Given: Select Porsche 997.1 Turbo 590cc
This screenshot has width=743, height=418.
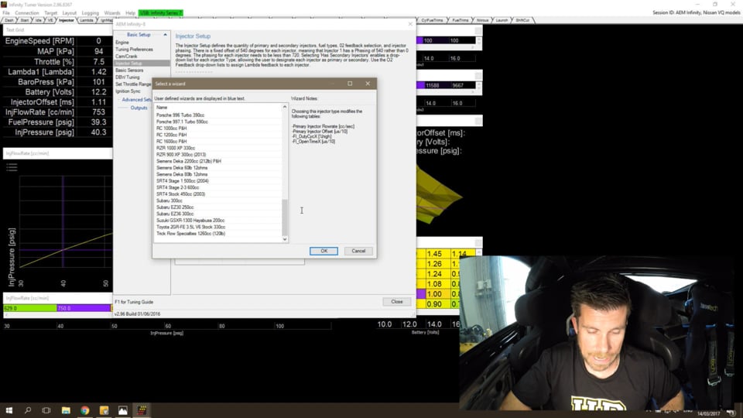Looking at the screenshot, I should tap(182, 122).
